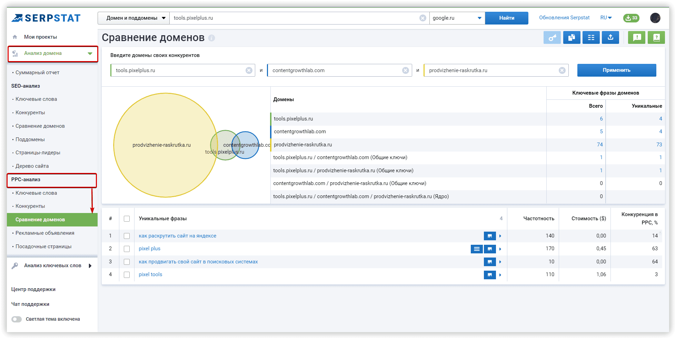Click total keywords 74 for prodvizhenie-raskrutka.ru
676x339 pixels.
pos(600,145)
